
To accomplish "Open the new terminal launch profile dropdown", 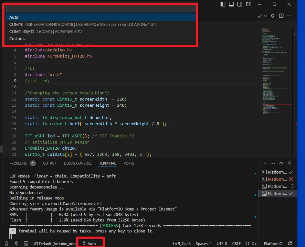I will pos(266,163).
